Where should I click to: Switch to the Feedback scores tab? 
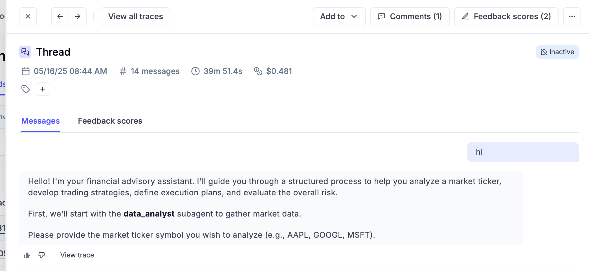(110, 121)
